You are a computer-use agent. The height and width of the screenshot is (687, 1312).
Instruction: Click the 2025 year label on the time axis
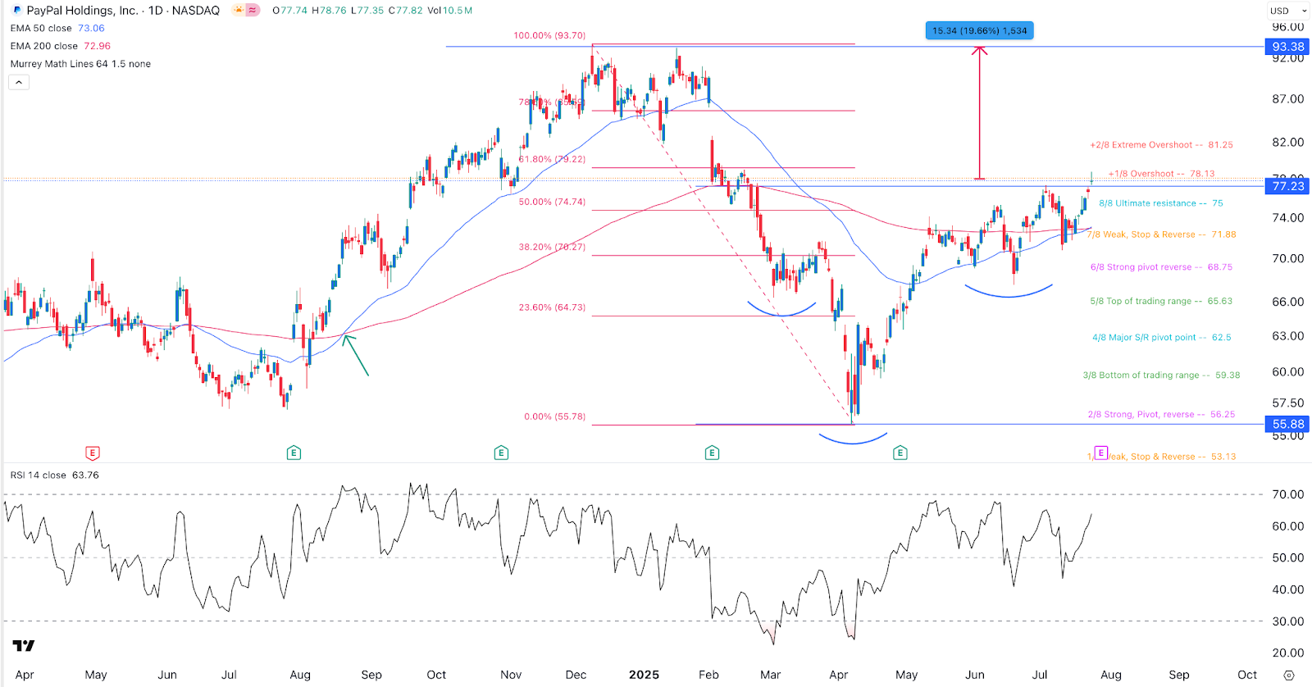644,675
